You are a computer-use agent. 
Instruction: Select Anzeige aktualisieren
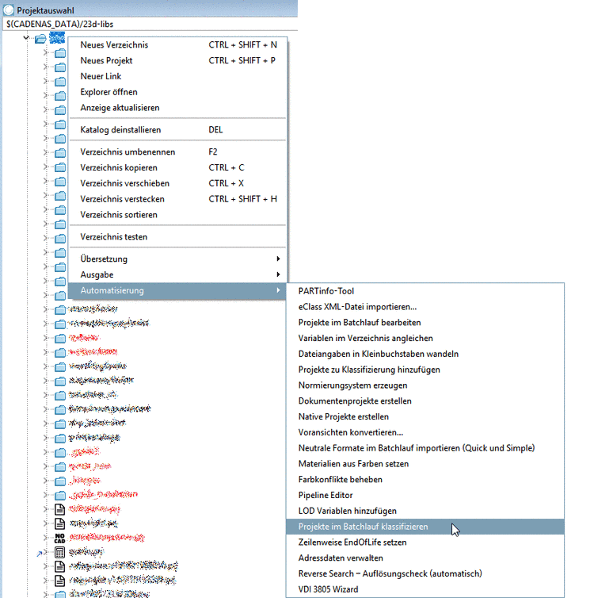[177, 108]
